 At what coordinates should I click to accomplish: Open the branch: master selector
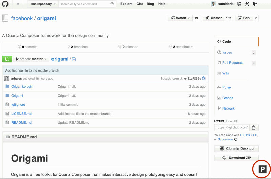(x=31, y=59)
